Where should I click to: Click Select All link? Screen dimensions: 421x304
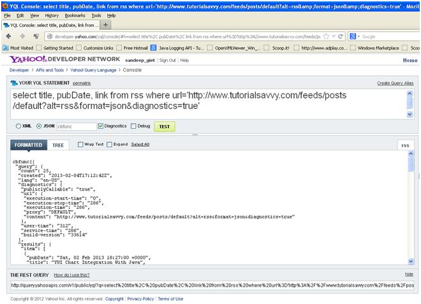(140, 145)
